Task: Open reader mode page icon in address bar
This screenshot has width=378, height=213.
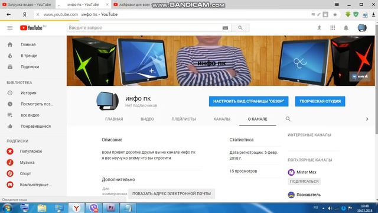Action: click(x=325, y=14)
